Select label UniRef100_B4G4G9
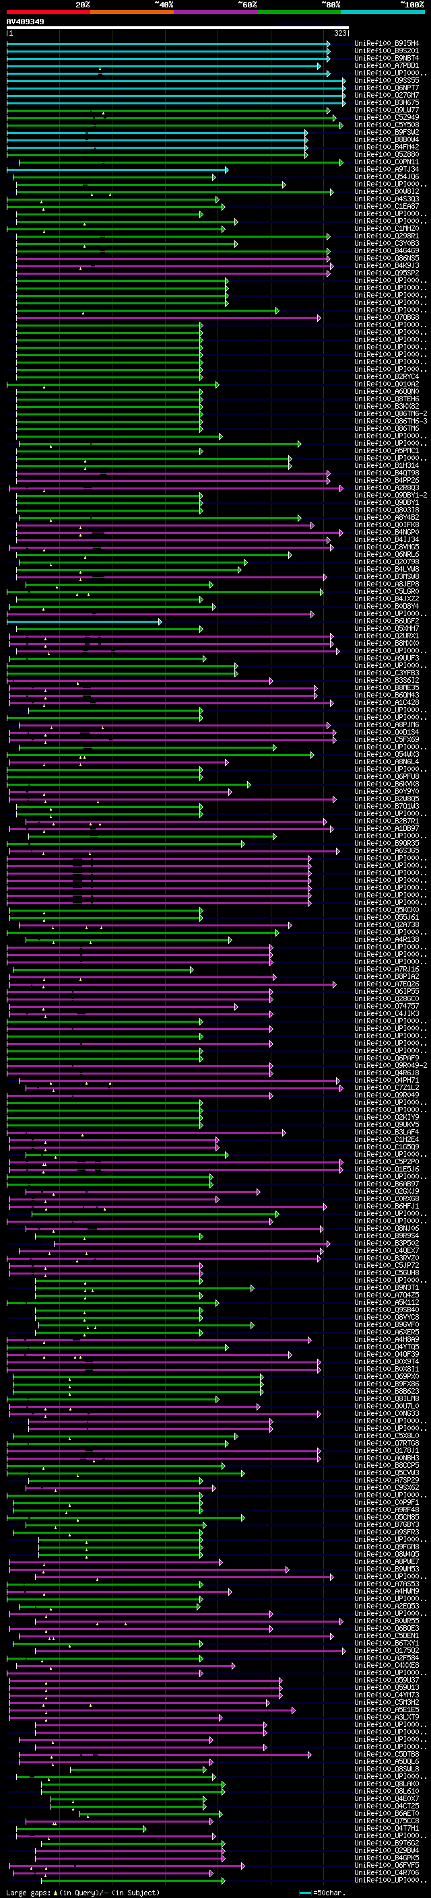This screenshot has height=1898, width=431. coord(387,250)
